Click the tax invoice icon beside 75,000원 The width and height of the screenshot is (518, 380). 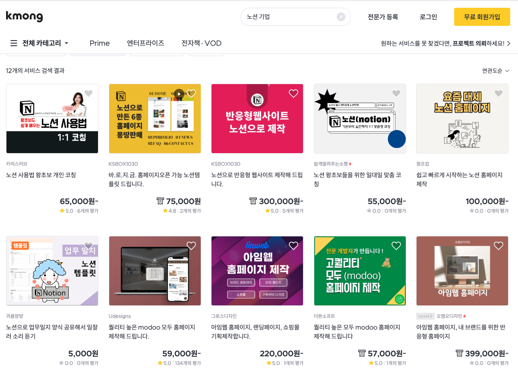(160, 201)
